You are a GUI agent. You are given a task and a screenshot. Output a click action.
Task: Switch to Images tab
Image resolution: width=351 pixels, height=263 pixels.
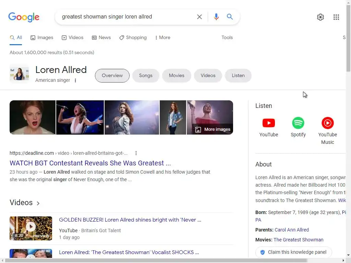(x=42, y=38)
